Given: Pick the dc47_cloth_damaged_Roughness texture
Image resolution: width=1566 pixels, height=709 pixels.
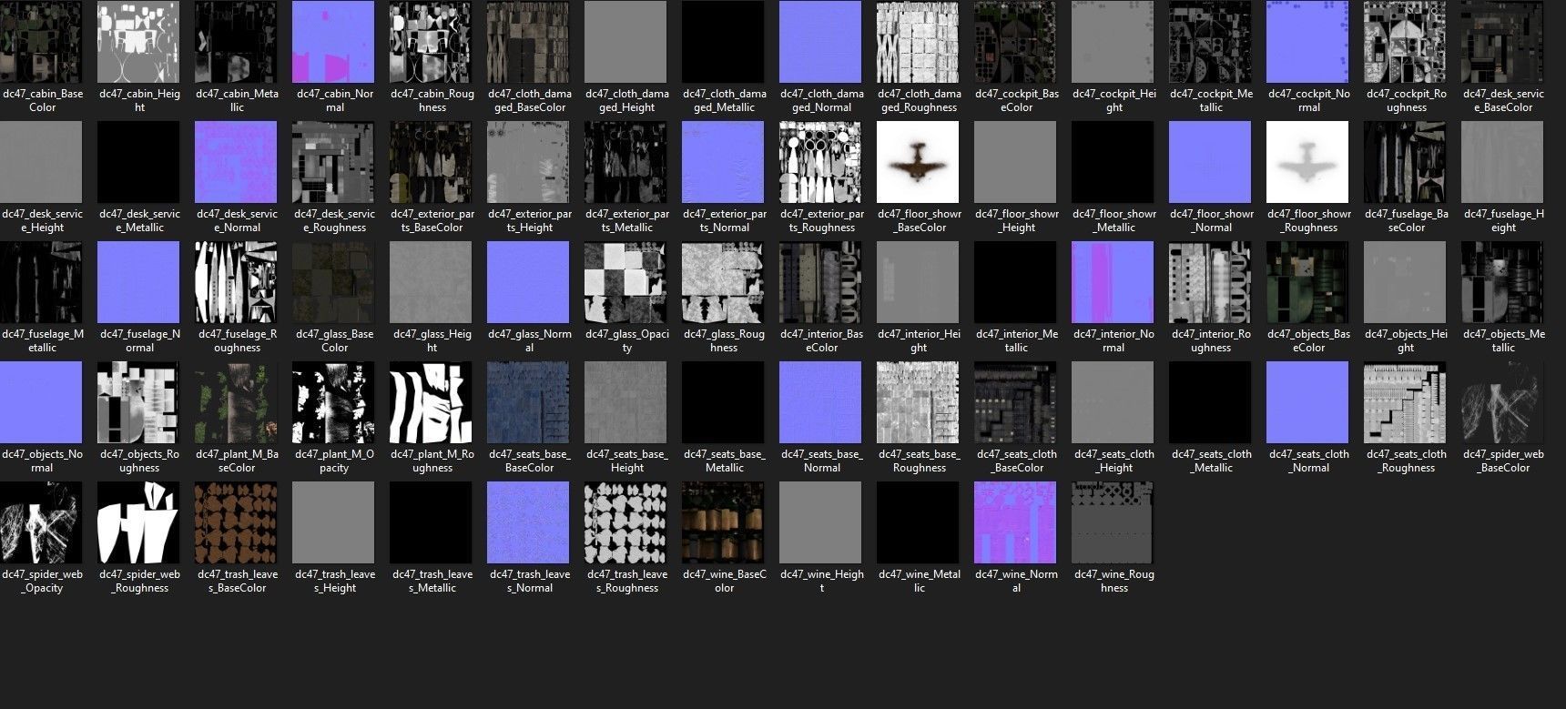Looking at the screenshot, I should (x=919, y=42).
